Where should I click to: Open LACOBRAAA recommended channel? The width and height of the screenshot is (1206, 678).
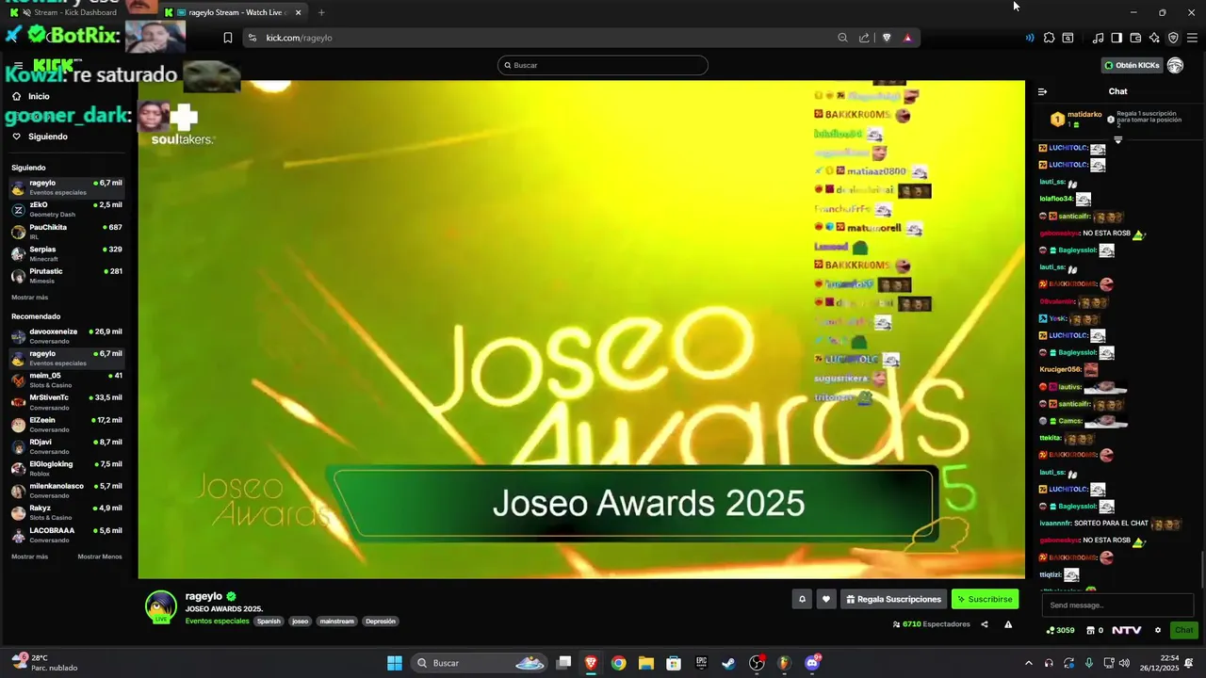click(x=66, y=535)
